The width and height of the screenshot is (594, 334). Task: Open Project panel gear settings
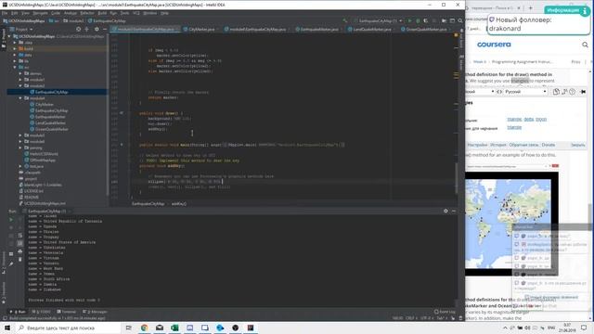97,29
